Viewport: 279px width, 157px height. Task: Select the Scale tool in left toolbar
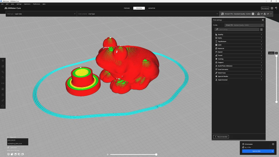pos(3,66)
